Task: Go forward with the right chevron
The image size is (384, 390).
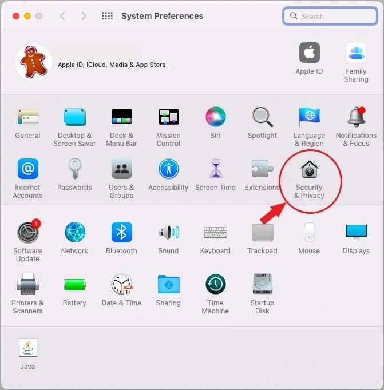Action: (84, 16)
